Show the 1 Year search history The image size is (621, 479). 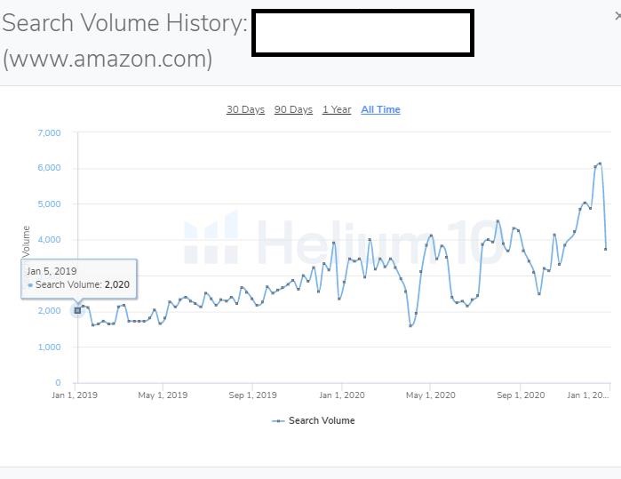click(x=337, y=110)
